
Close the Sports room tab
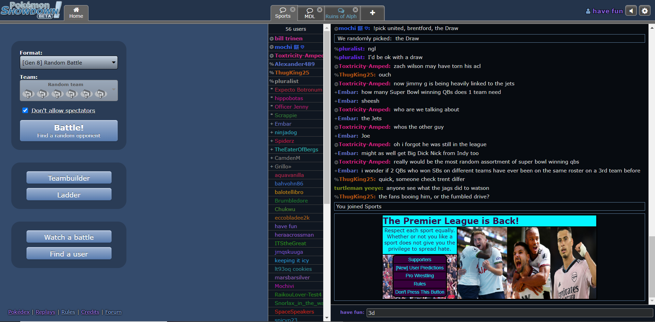point(293,9)
